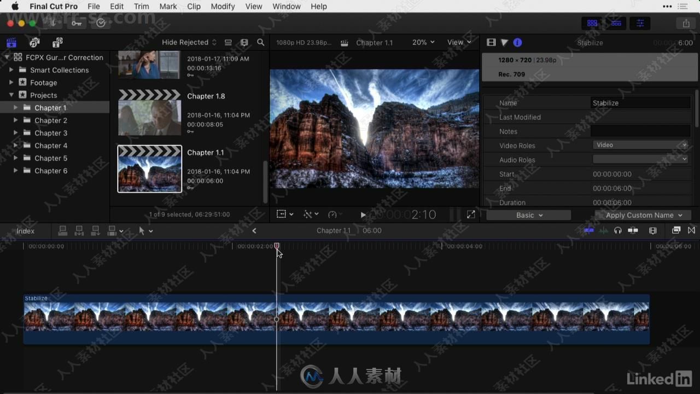Connect clip to primary storyline

pyautogui.click(x=63, y=231)
